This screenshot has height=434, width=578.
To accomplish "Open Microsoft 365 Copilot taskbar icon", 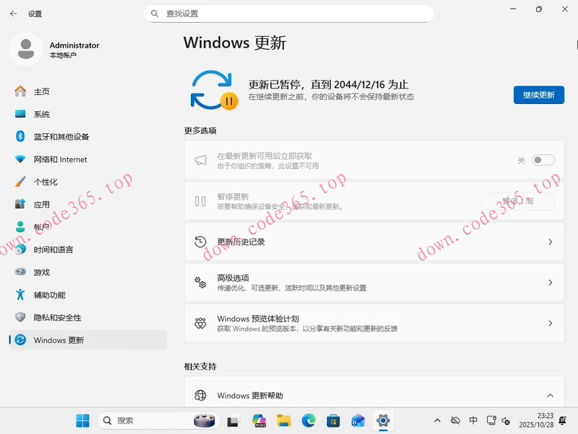I will (x=259, y=420).
